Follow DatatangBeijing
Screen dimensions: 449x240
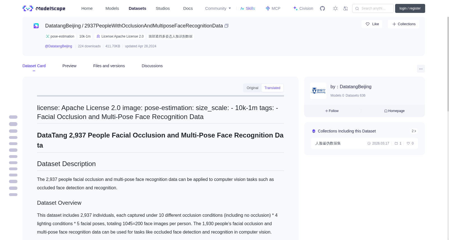(x=332, y=111)
